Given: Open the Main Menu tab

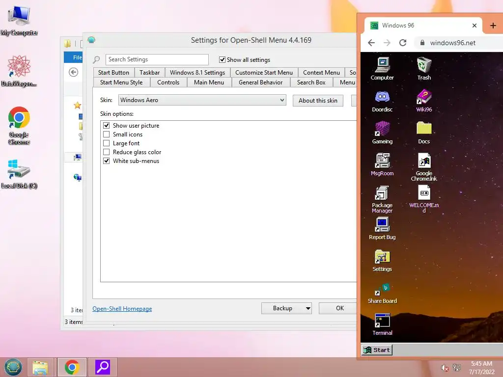Looking at the screenshot, I should pos(209,82).
